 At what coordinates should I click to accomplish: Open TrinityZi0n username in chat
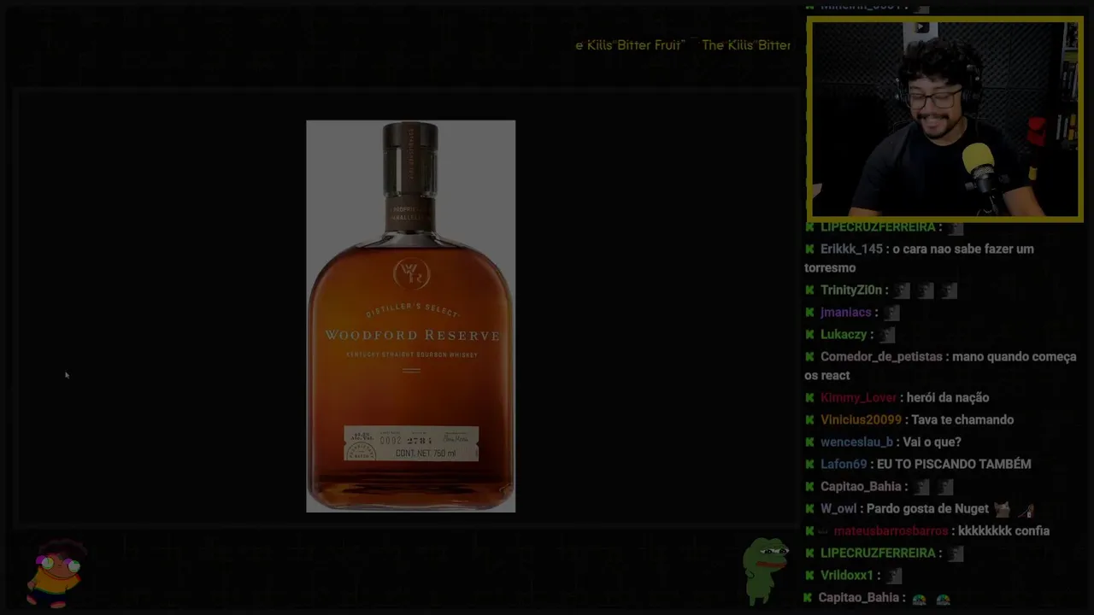click(x=851, y=290)
